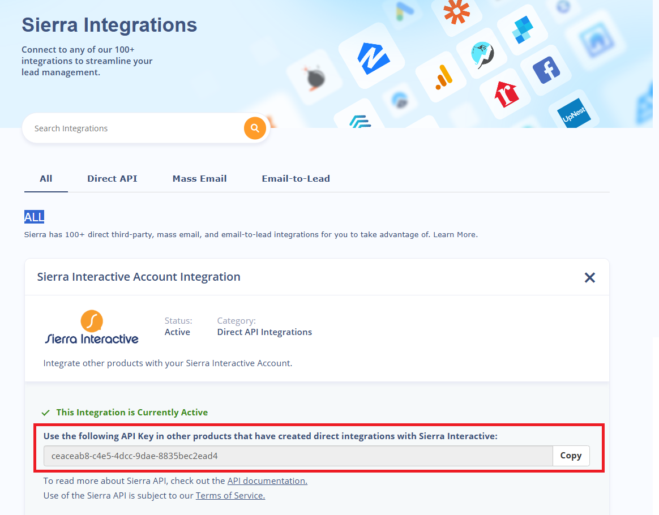Open the Mass Email tab
The image size is (659, 515).
click(200, 178)
